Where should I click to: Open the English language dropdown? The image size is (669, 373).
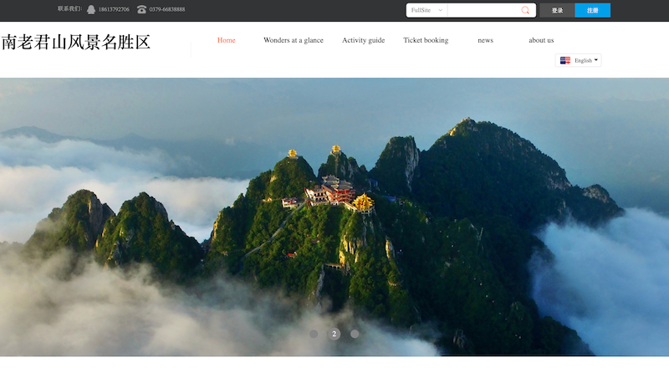click(578, 60)
